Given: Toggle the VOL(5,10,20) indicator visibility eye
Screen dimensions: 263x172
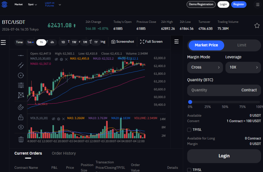Looking at the screenshot, I should click(53, 119).
